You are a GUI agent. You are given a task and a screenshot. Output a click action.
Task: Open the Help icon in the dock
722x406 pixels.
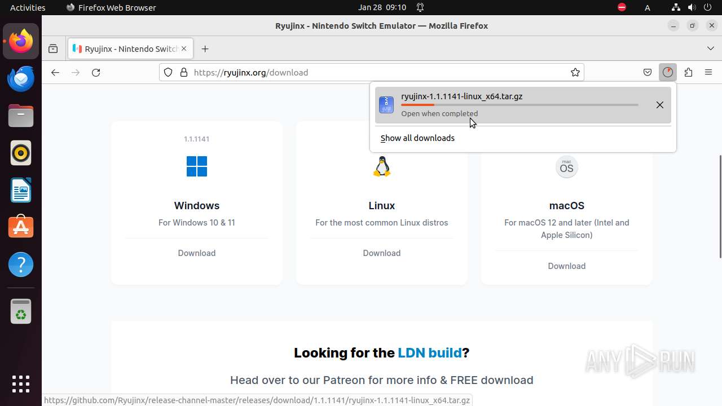click(21, 264)
